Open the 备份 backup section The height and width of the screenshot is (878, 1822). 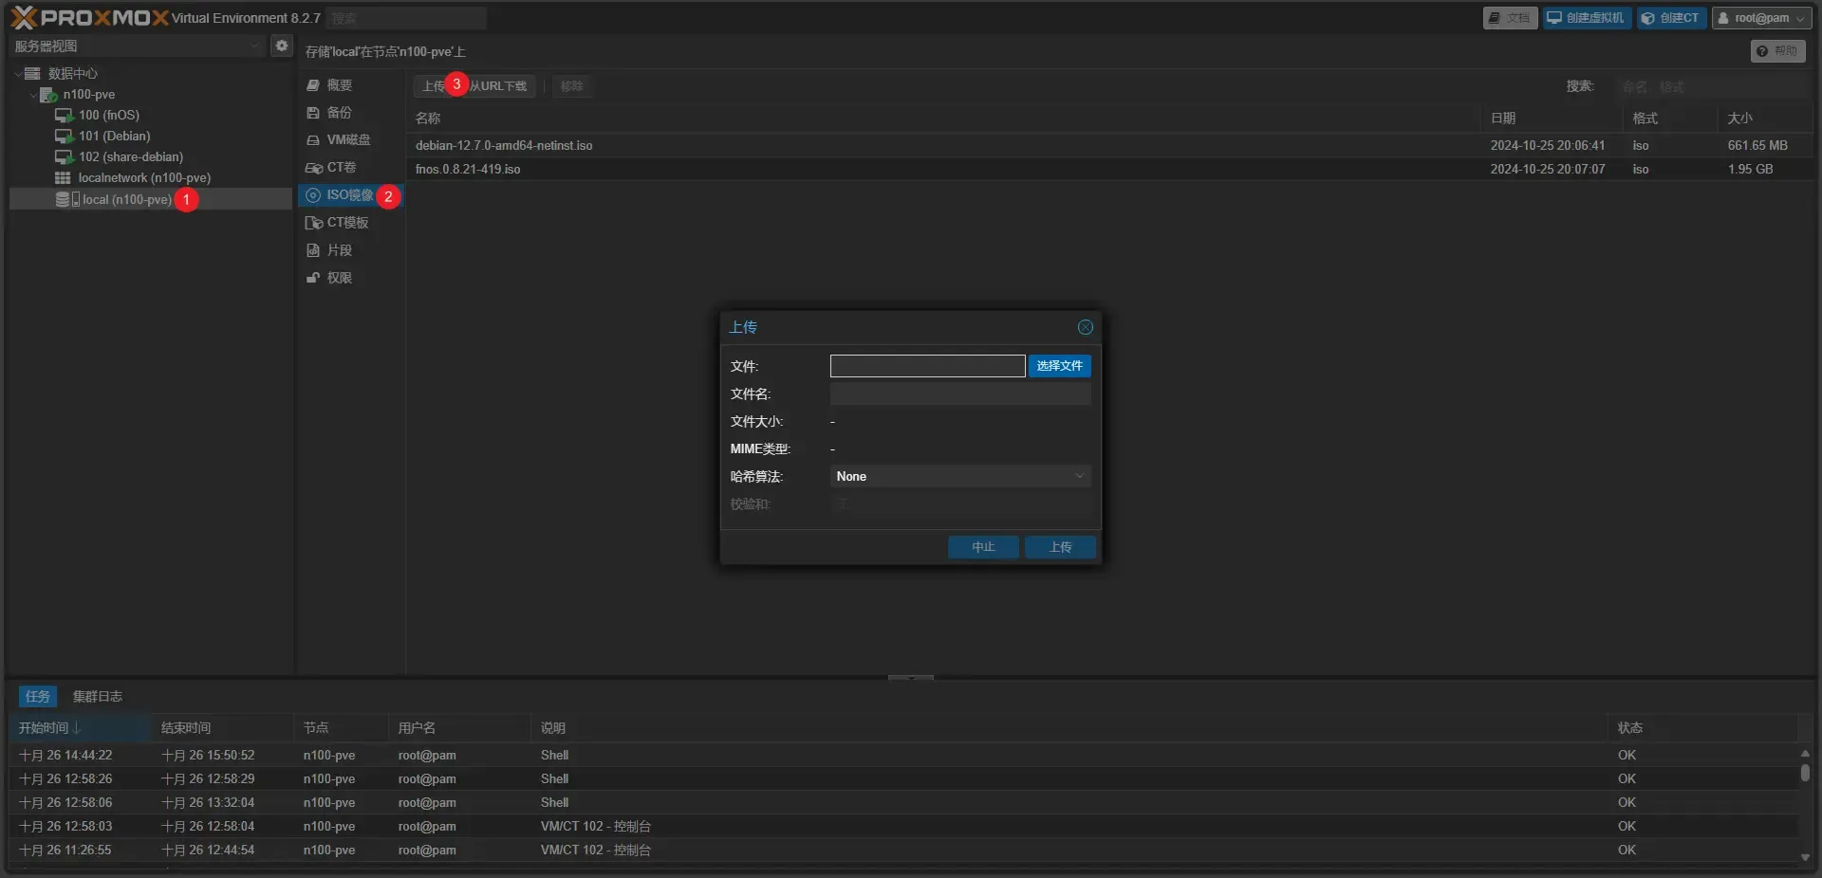click(x=339, y=112)
